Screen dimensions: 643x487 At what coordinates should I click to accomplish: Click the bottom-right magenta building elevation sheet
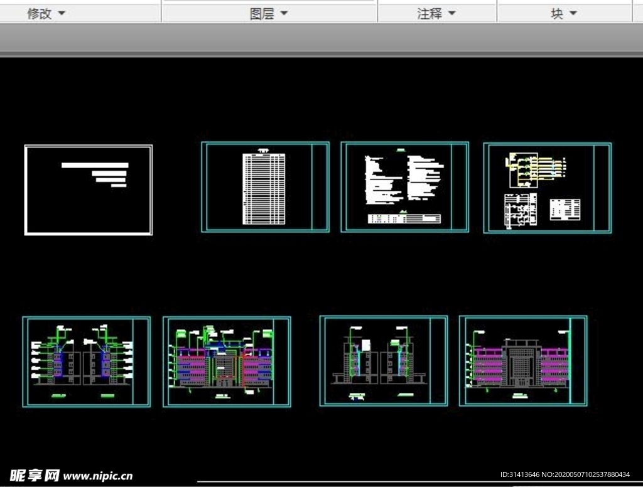click(522, 361)
